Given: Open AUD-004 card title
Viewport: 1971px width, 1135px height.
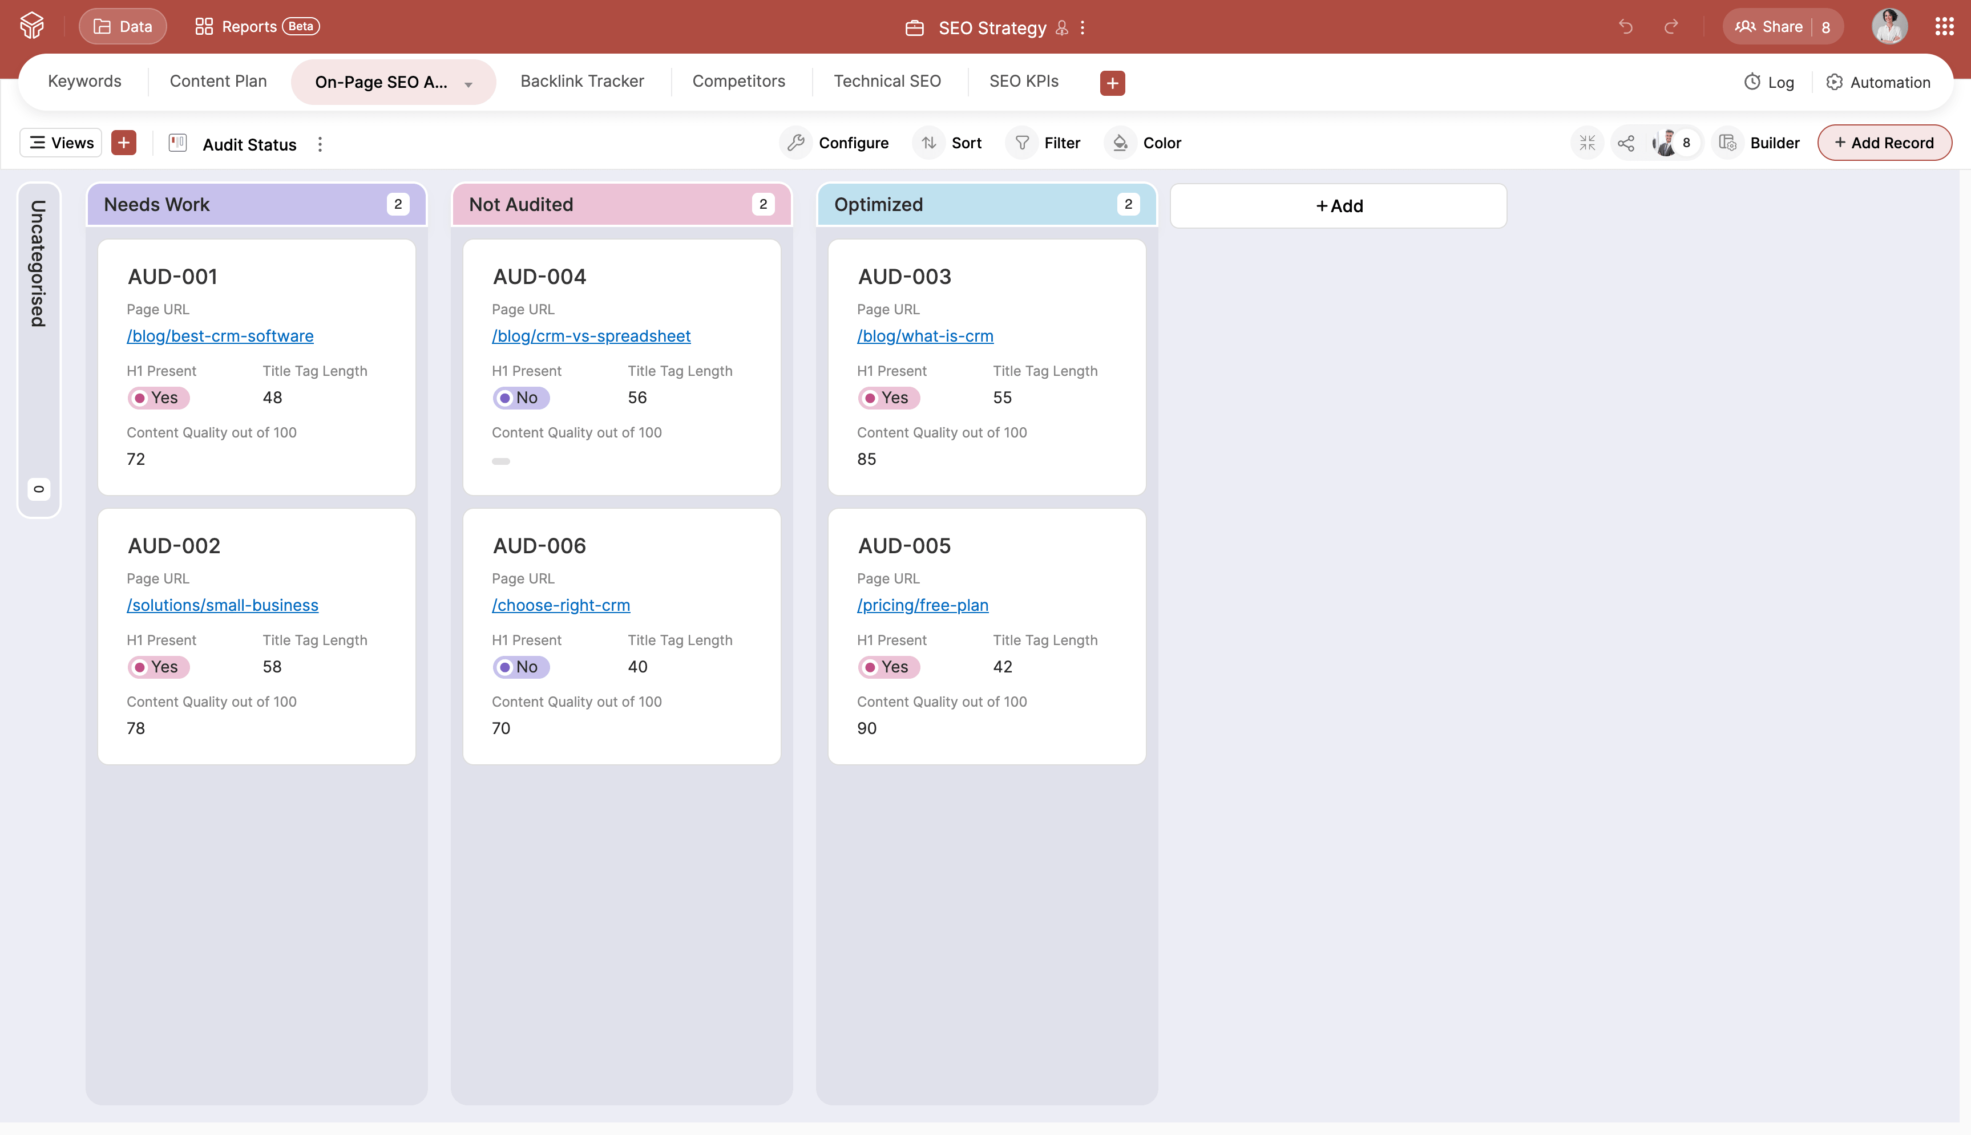Looking at the screenshot, I should point(539,276).
